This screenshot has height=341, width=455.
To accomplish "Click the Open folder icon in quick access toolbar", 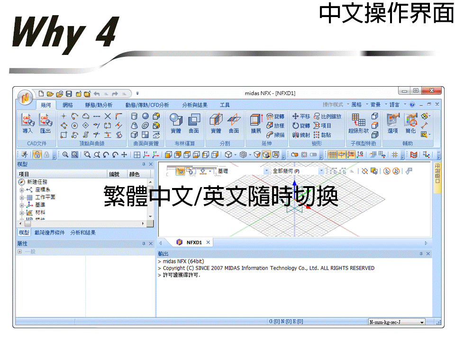I will tap(50, 94).
